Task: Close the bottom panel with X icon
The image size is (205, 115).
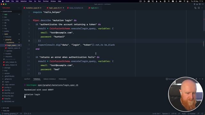Action: click(202, 79)
